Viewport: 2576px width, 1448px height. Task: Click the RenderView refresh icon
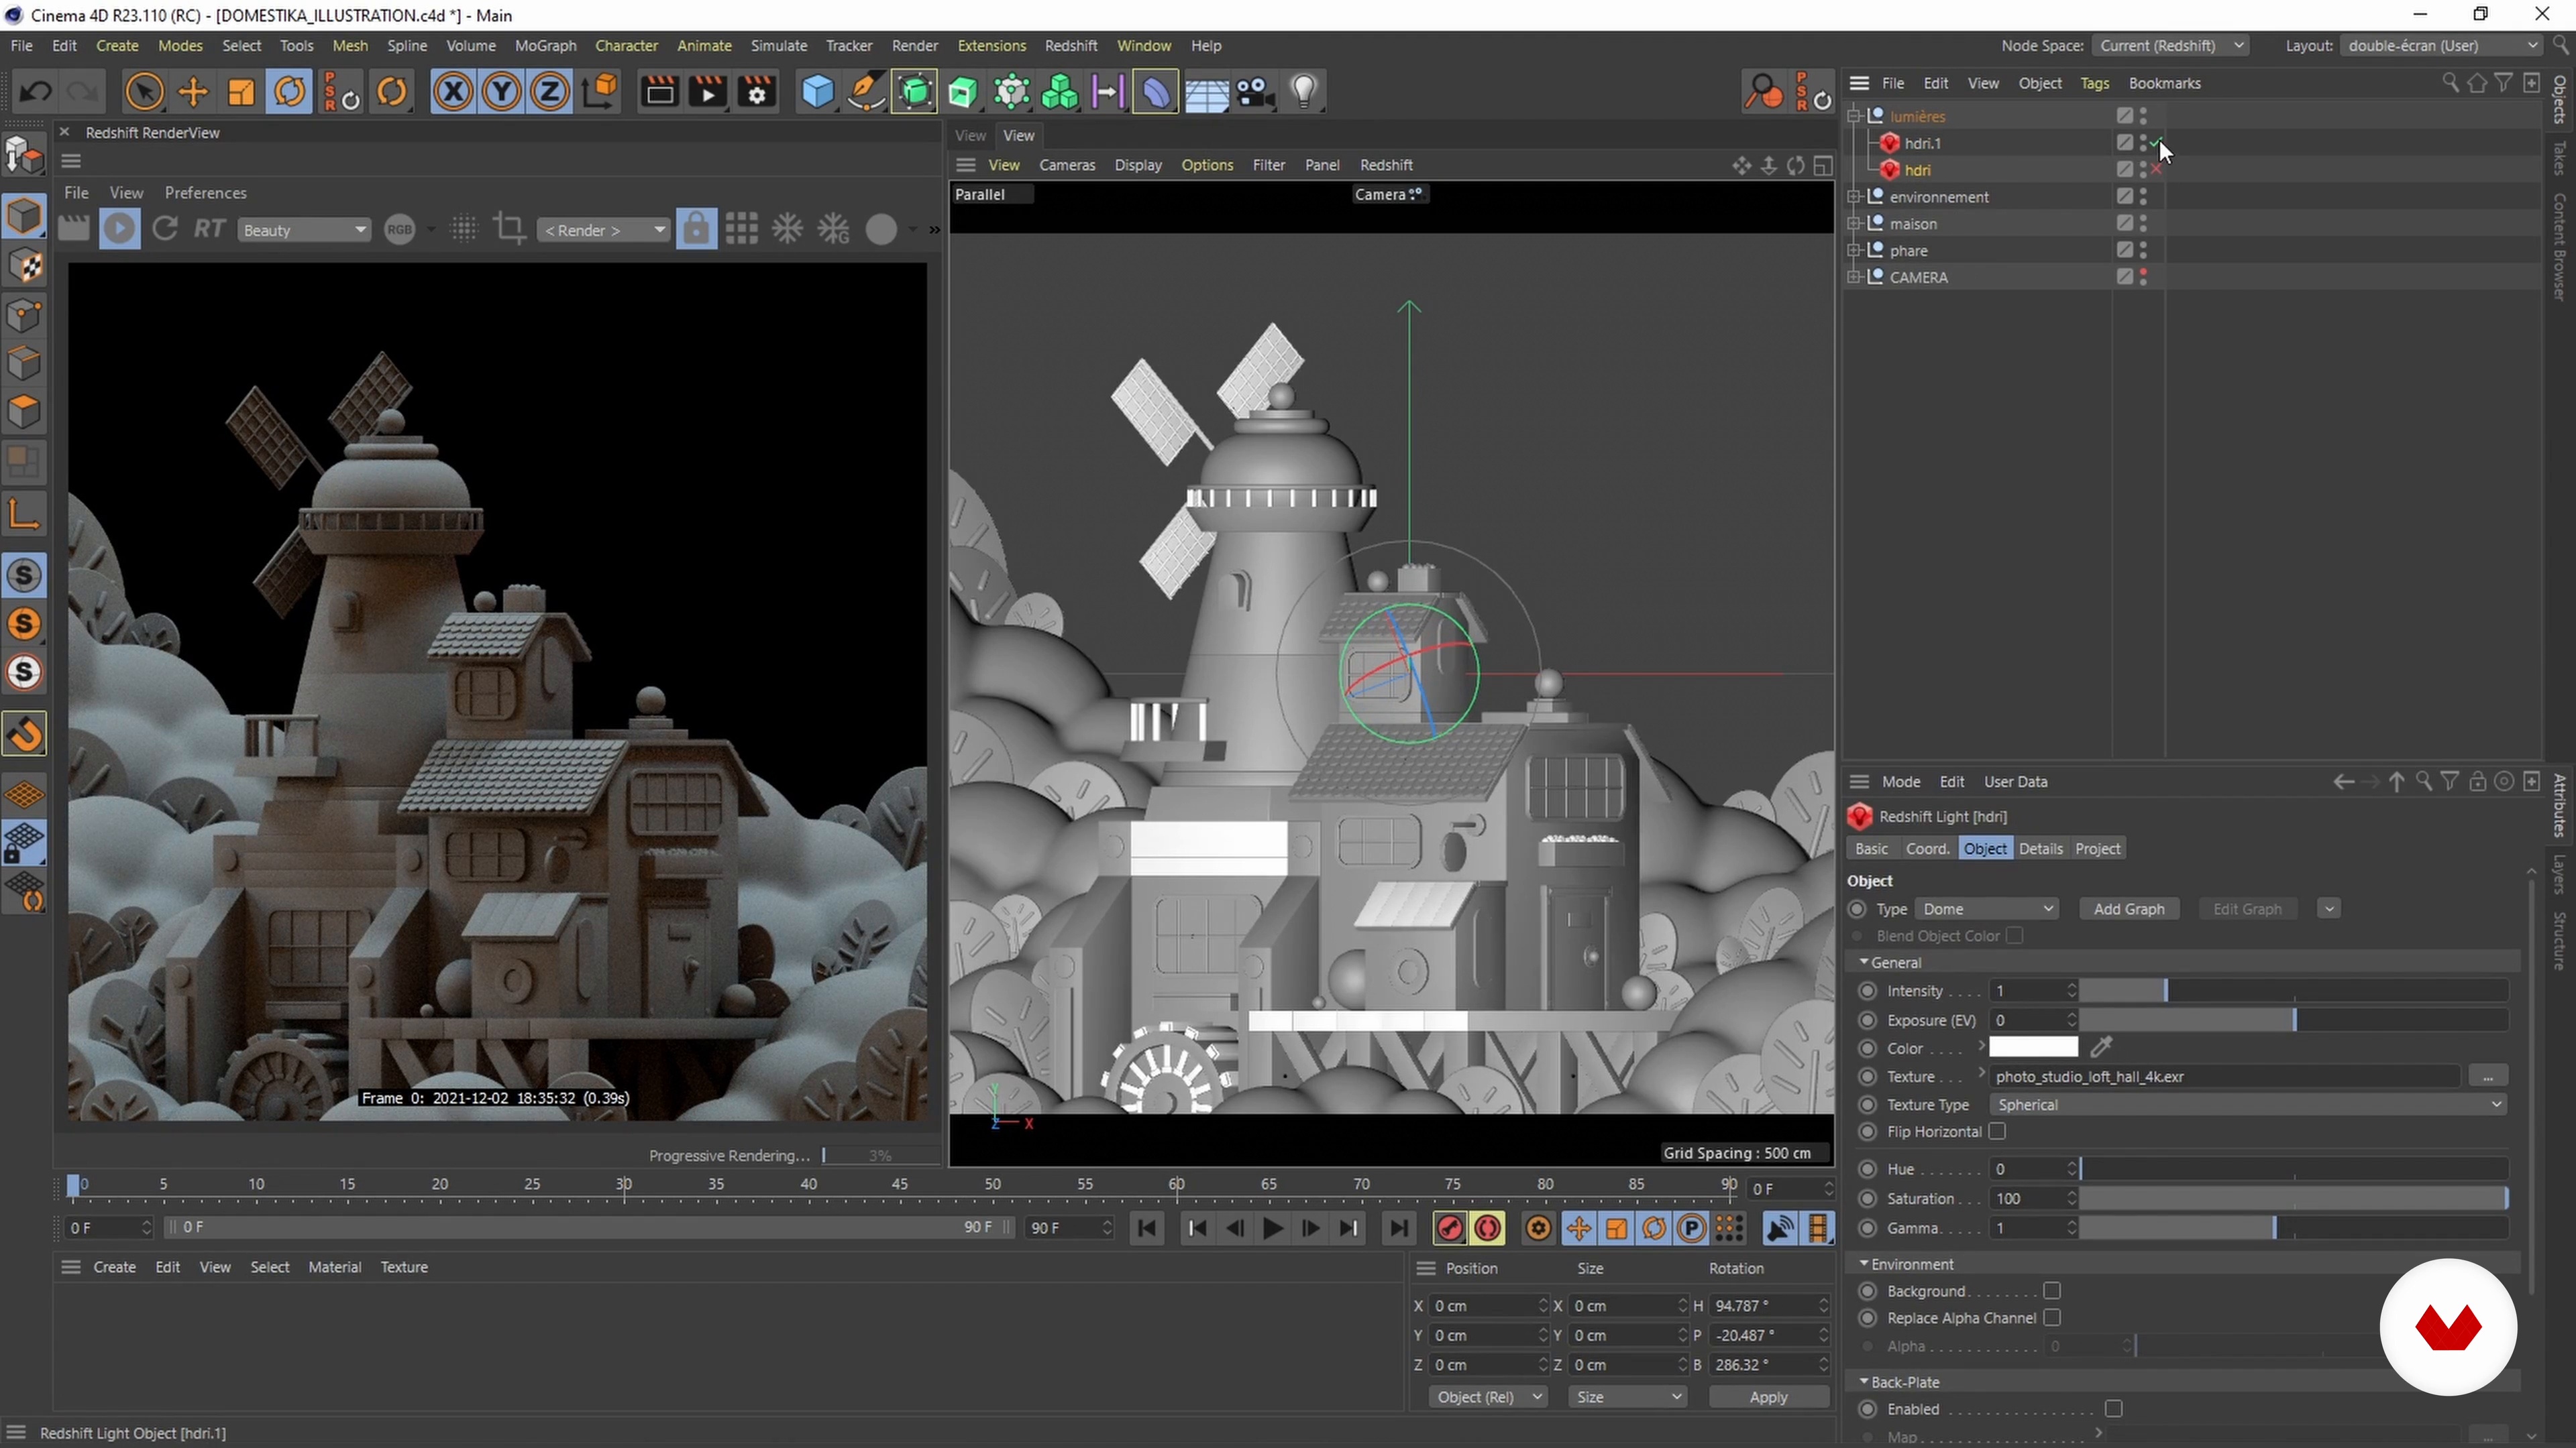coord(165,229)
